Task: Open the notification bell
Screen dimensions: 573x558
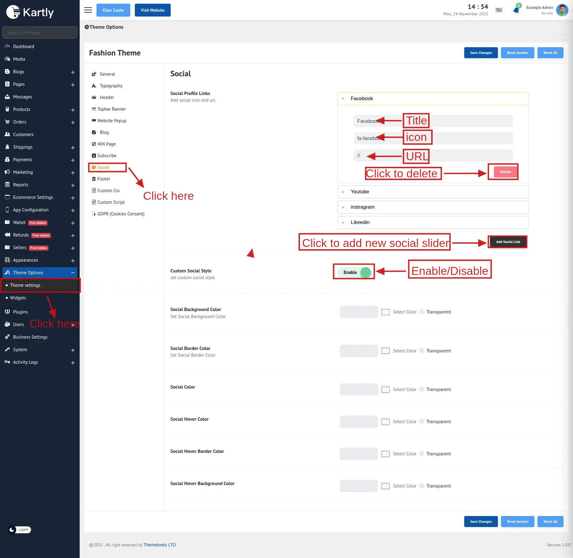Action: pos(516,10)
